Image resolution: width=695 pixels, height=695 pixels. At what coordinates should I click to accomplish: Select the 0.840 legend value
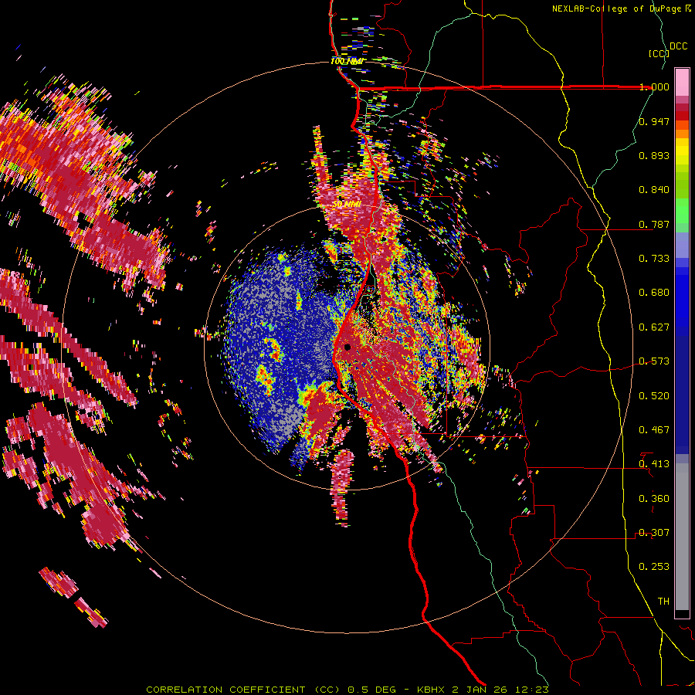pyautogui.click(x=654, y=190)
